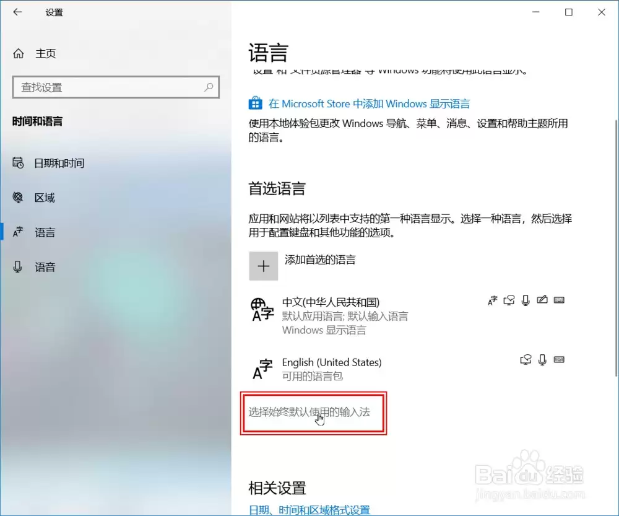
Task: Click the search magnifier icon
Action: click(x=209, y=87)
